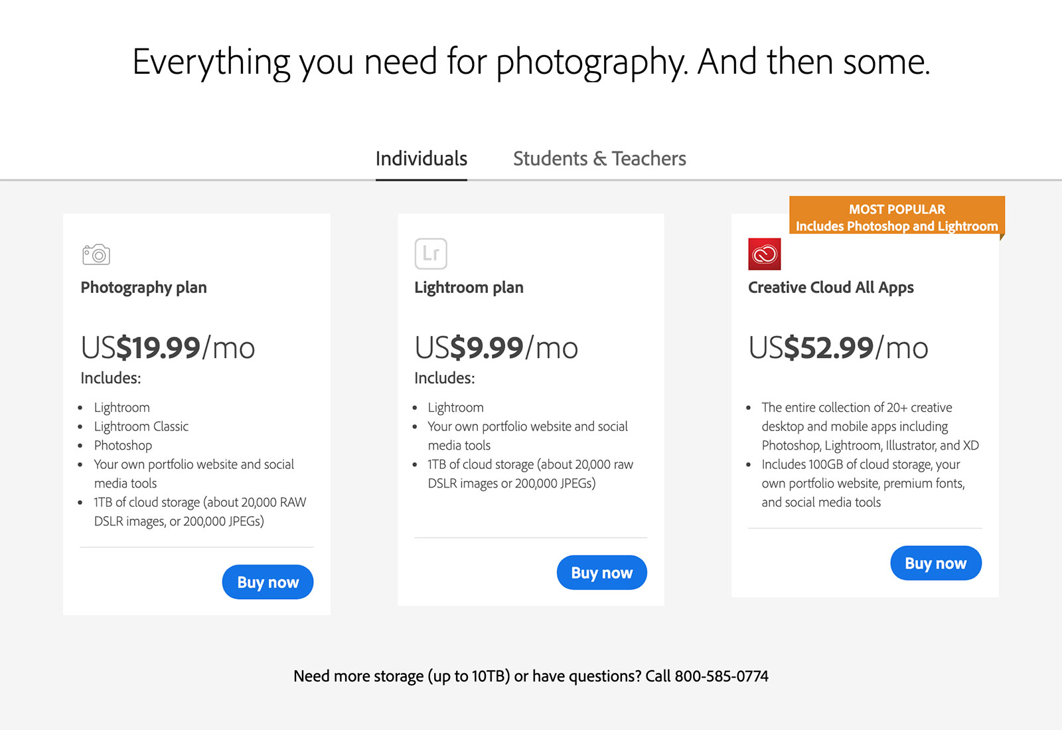Viewport: 1062px width, 730px height.
Task: Click the US$52.99/mo price
Action: [x=838, y=347]
